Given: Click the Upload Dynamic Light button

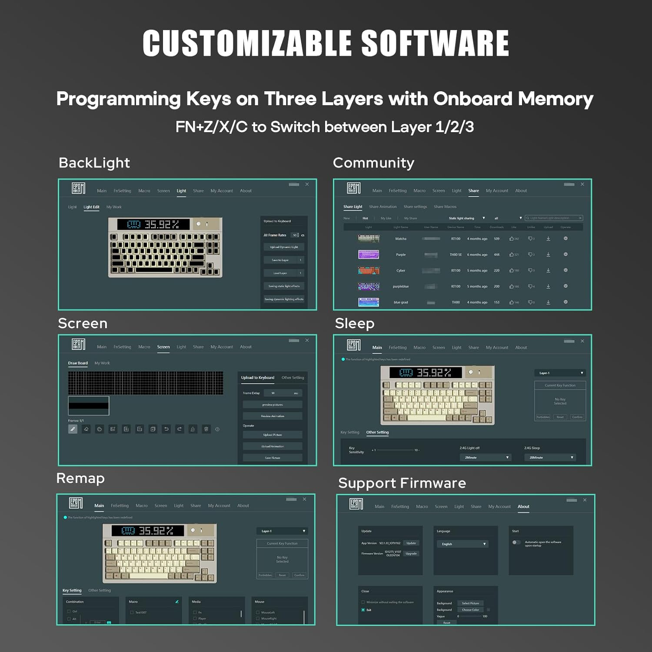Looking at the screenshot, I should (284, 247).
